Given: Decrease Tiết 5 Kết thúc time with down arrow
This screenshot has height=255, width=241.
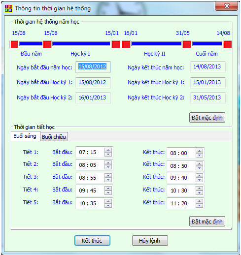Looking at the screenshot, I should point(199,205).
